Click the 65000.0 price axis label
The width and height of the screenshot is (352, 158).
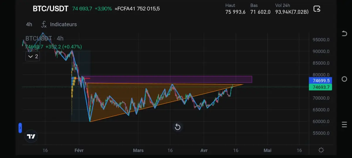click(321, 110)
